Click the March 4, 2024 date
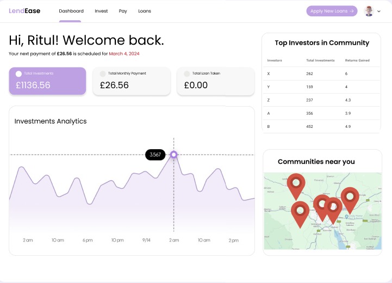This screenshot has width=392, height=283. pos(124,53)
